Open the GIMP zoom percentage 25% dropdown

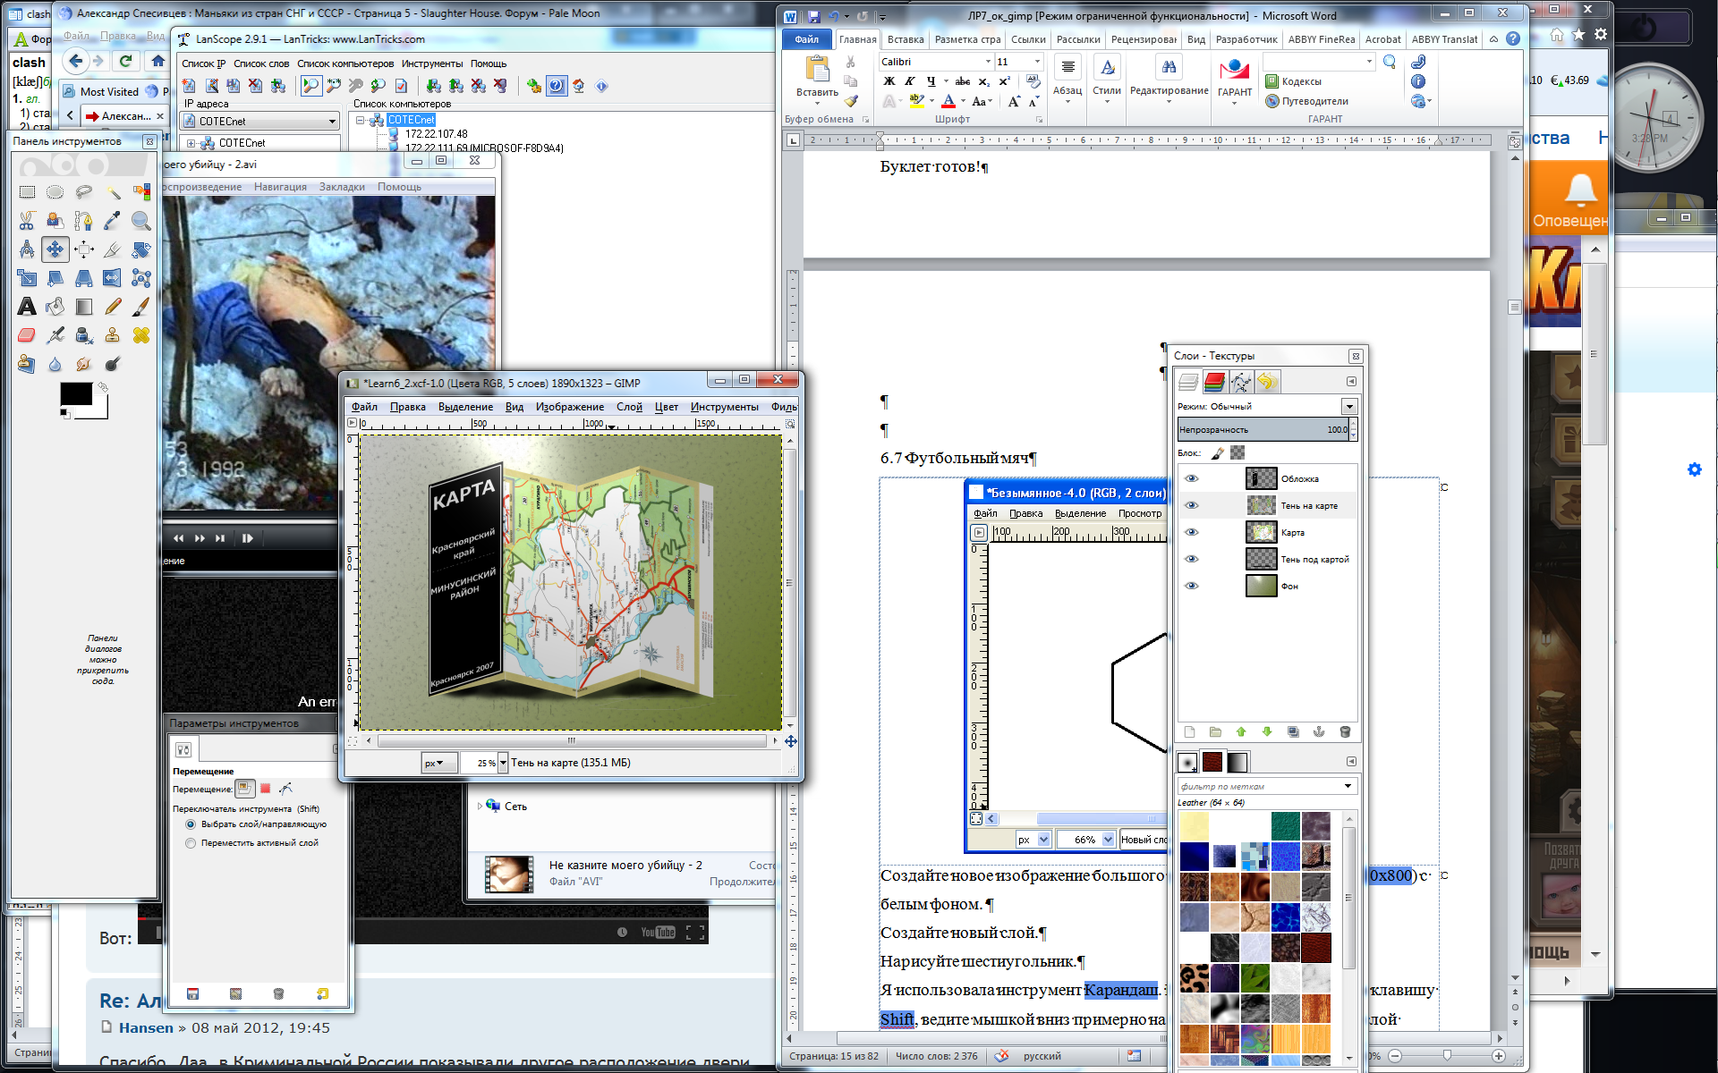[x=503, y=763]
